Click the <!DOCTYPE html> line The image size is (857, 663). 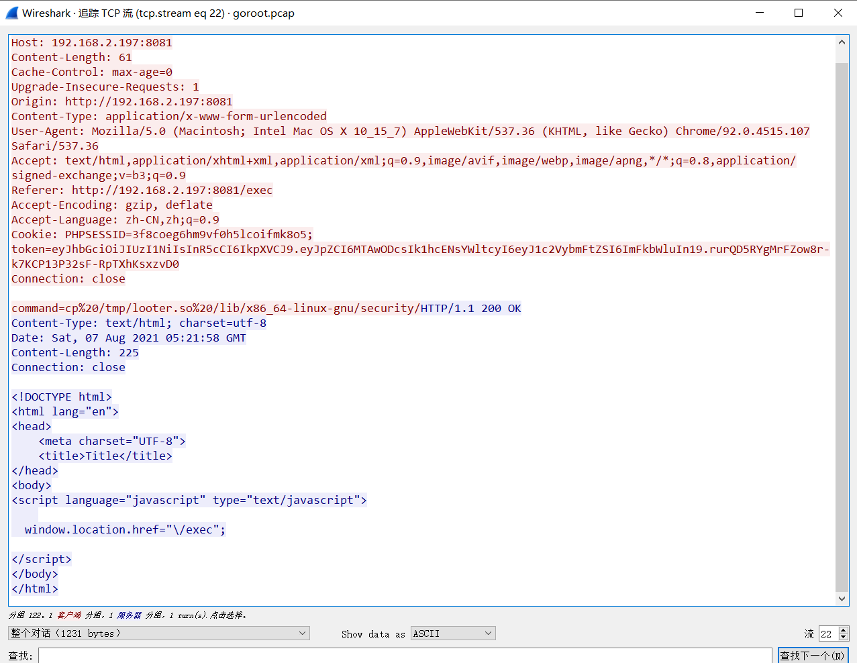click(x=62, y=397)
